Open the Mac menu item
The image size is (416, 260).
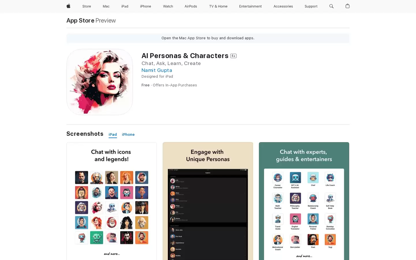point(106,6)
